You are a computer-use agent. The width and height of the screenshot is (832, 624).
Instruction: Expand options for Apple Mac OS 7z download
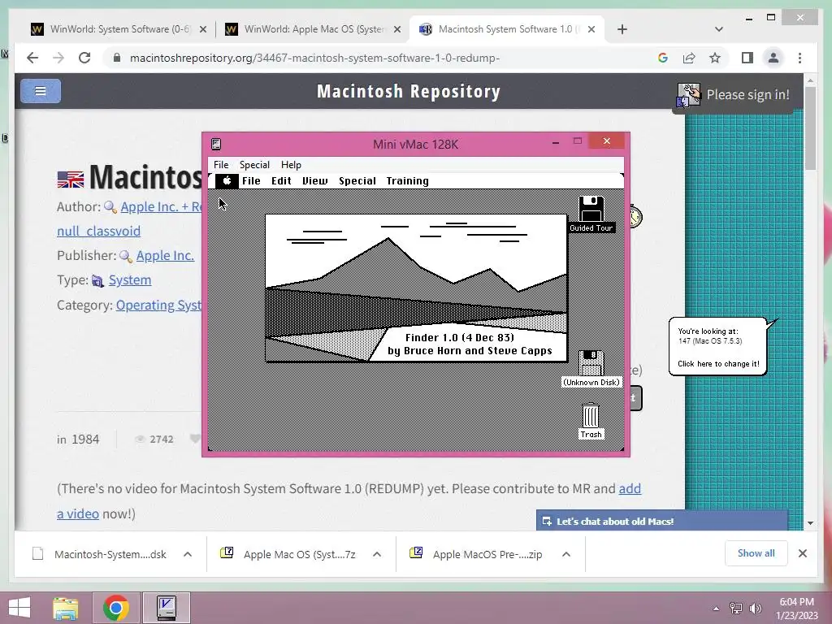coord(377,554)
